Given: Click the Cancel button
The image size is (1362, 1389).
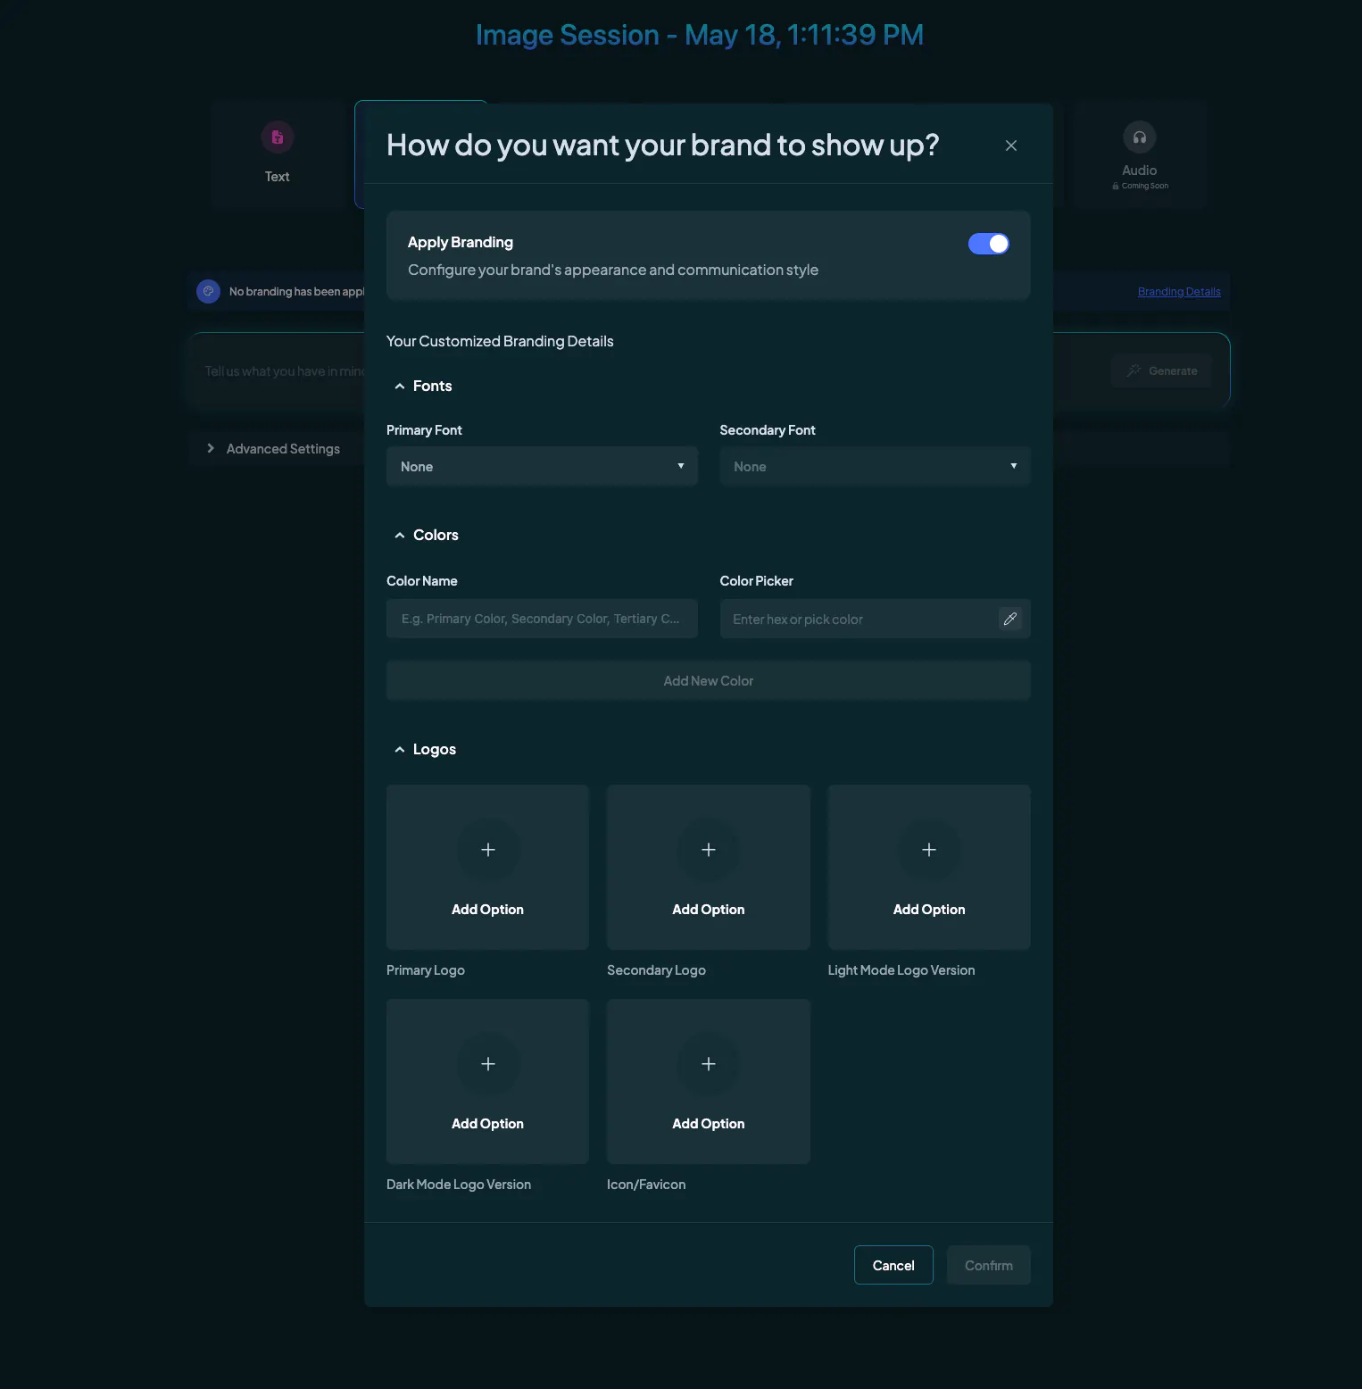Looking at the screenshot, I should click(x=893, y=1265).
